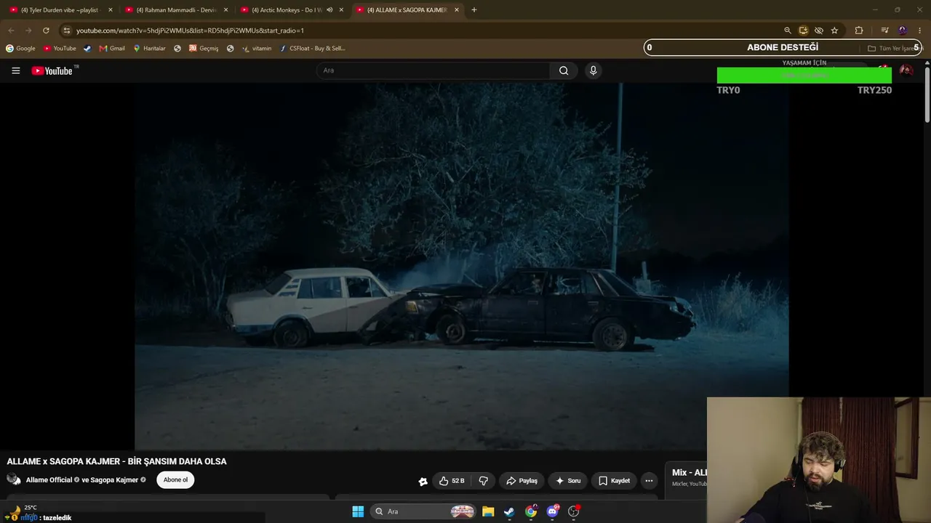The width and height of the screenshot is (931, 523).
Task: Mute the Arctic Monkeys tab via speaker icon
Action: point(329,10)
